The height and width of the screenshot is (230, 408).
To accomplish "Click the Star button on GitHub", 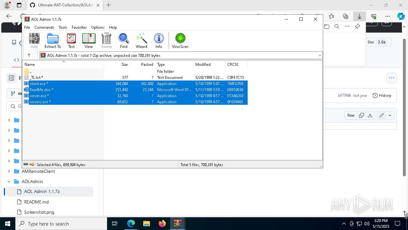I will coord(377,42).
